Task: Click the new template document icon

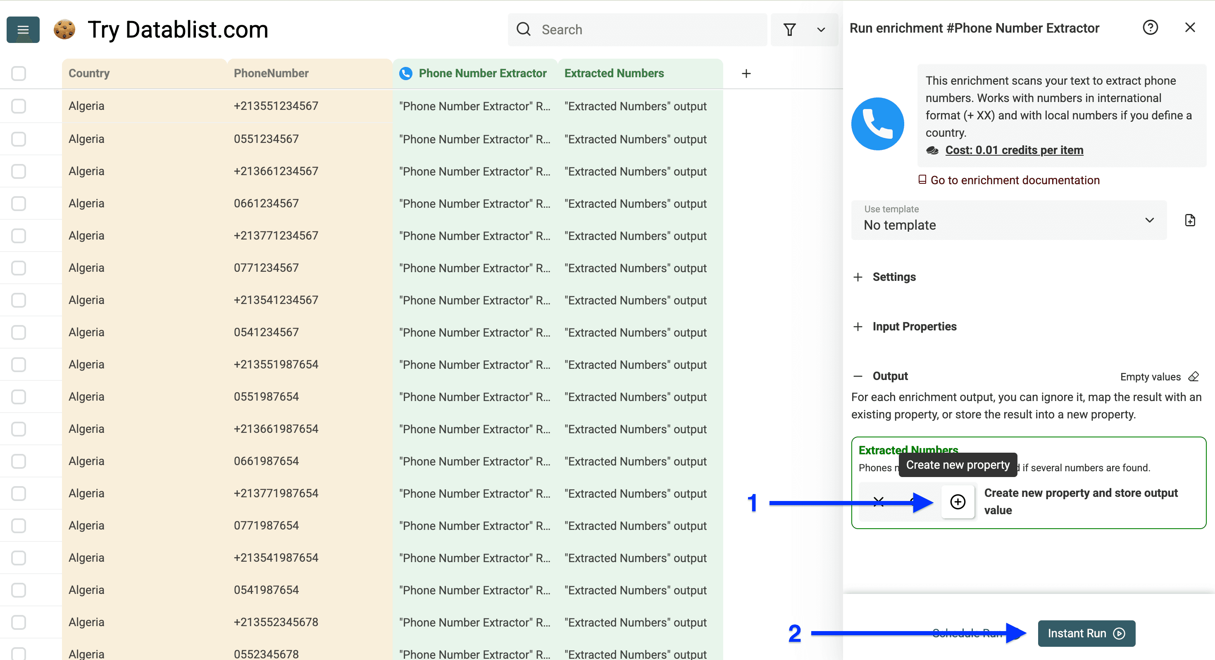Action: pyautogui.click(x=1190, y=220)
